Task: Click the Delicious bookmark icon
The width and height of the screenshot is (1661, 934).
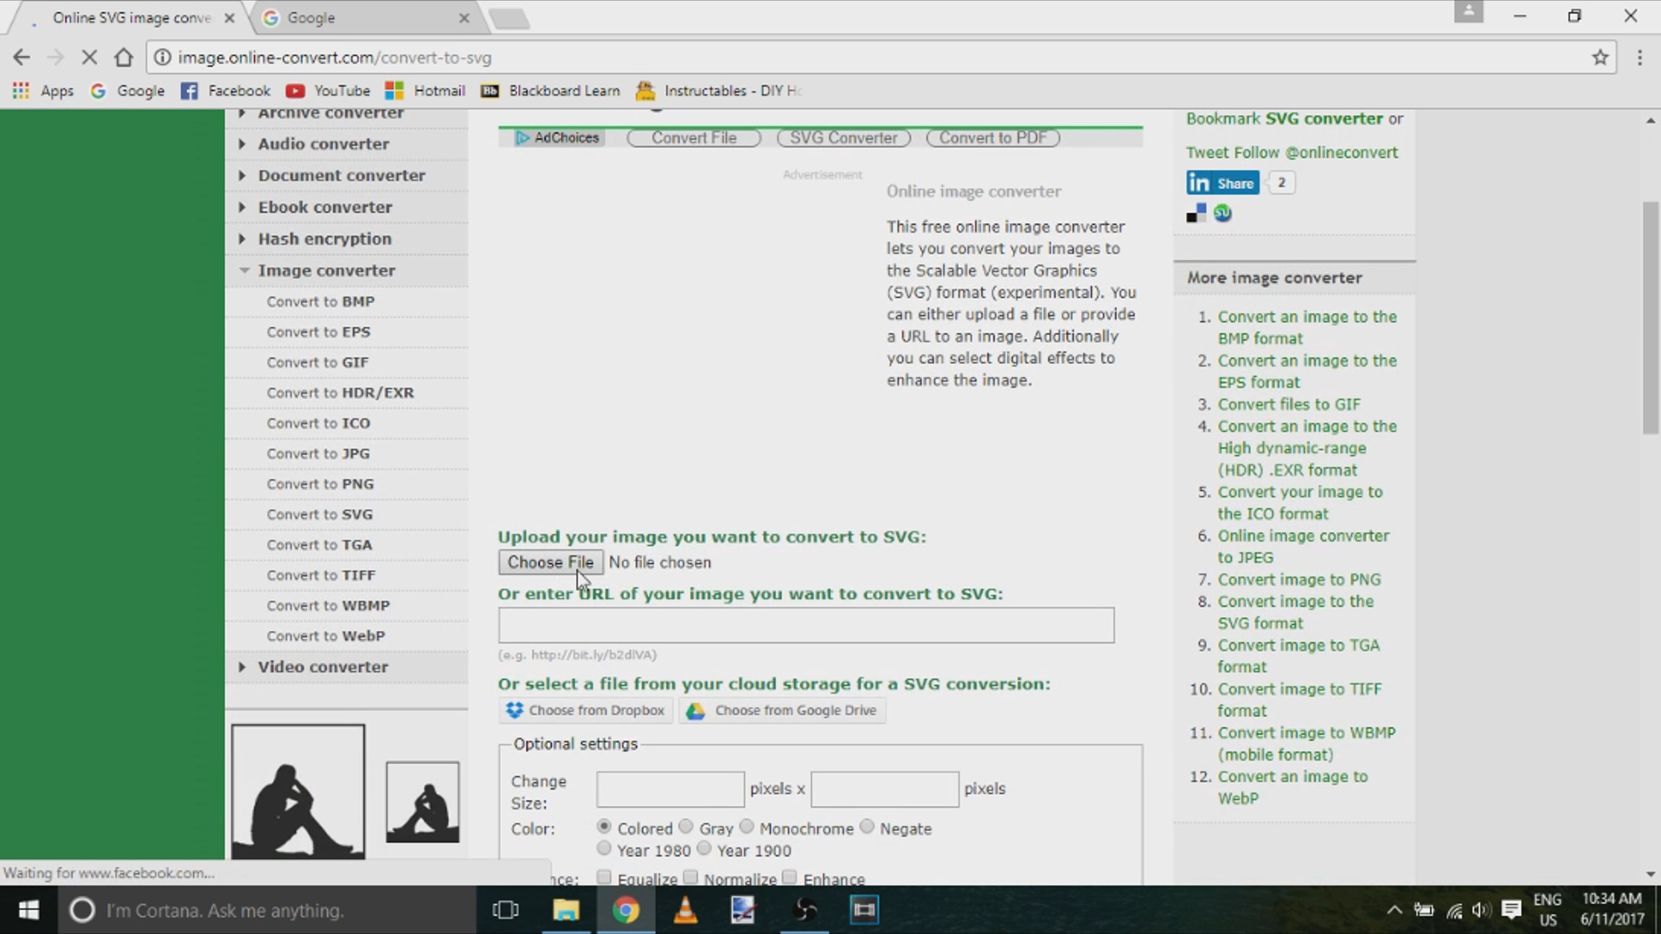Action: [1196, 214]
